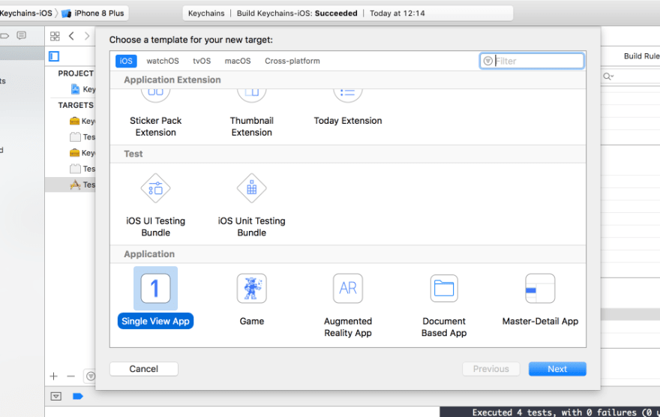The width and height of the screenshot is (660, 417).
Task: Switch to the Cross-platform tab
Action: click(x=292, y=61)
